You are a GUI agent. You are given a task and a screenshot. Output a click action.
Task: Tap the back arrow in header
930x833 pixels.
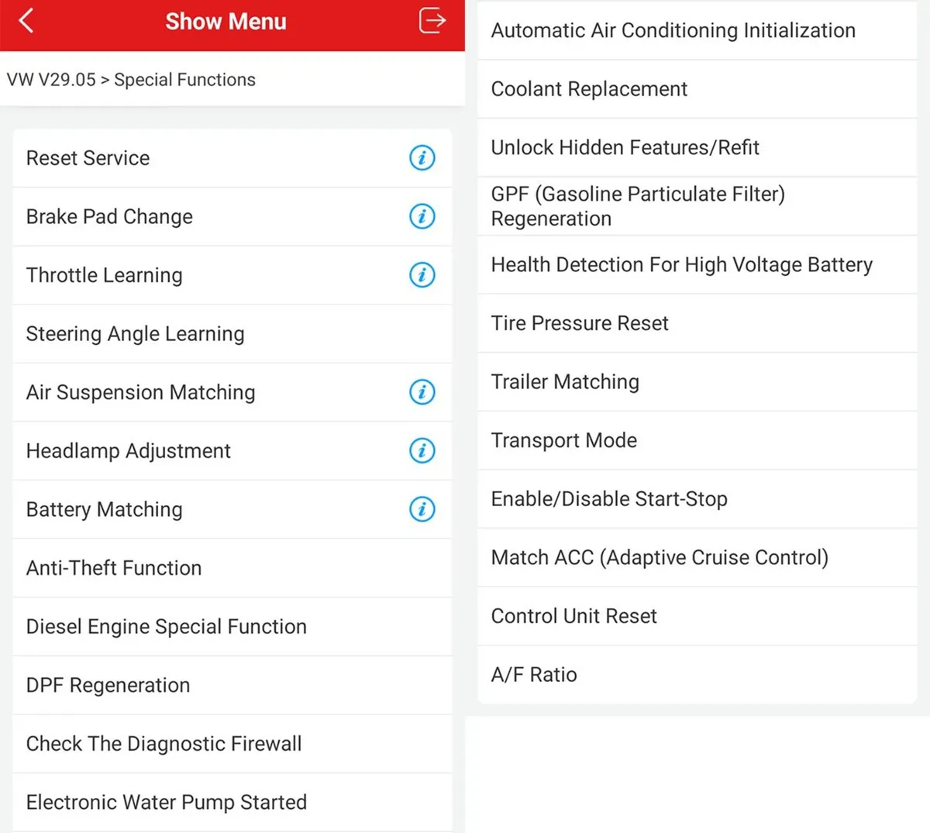[x=26, y=21]
